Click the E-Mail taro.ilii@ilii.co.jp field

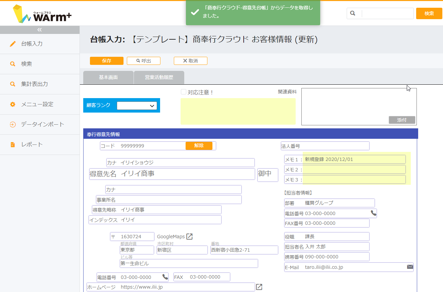pyautogui.click(x=349, y=267)
